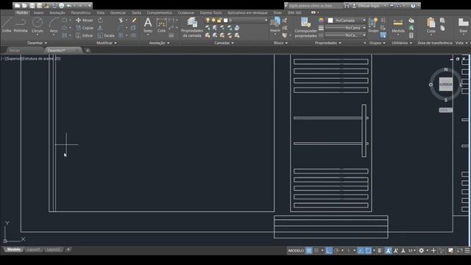Click Corresponder propriedades (Match Properties)
This screenshot has height=265, width=471.
click(306, 27)
